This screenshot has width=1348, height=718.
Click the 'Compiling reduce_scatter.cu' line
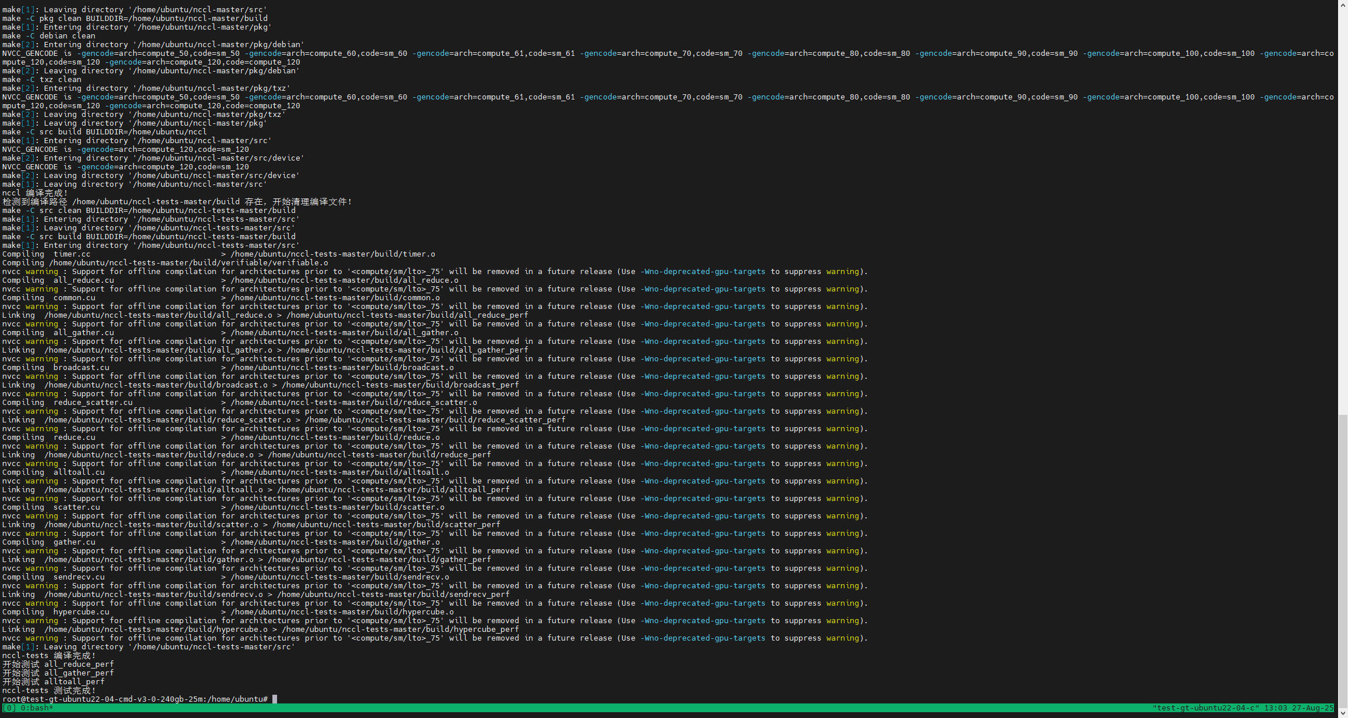point(240,403)
